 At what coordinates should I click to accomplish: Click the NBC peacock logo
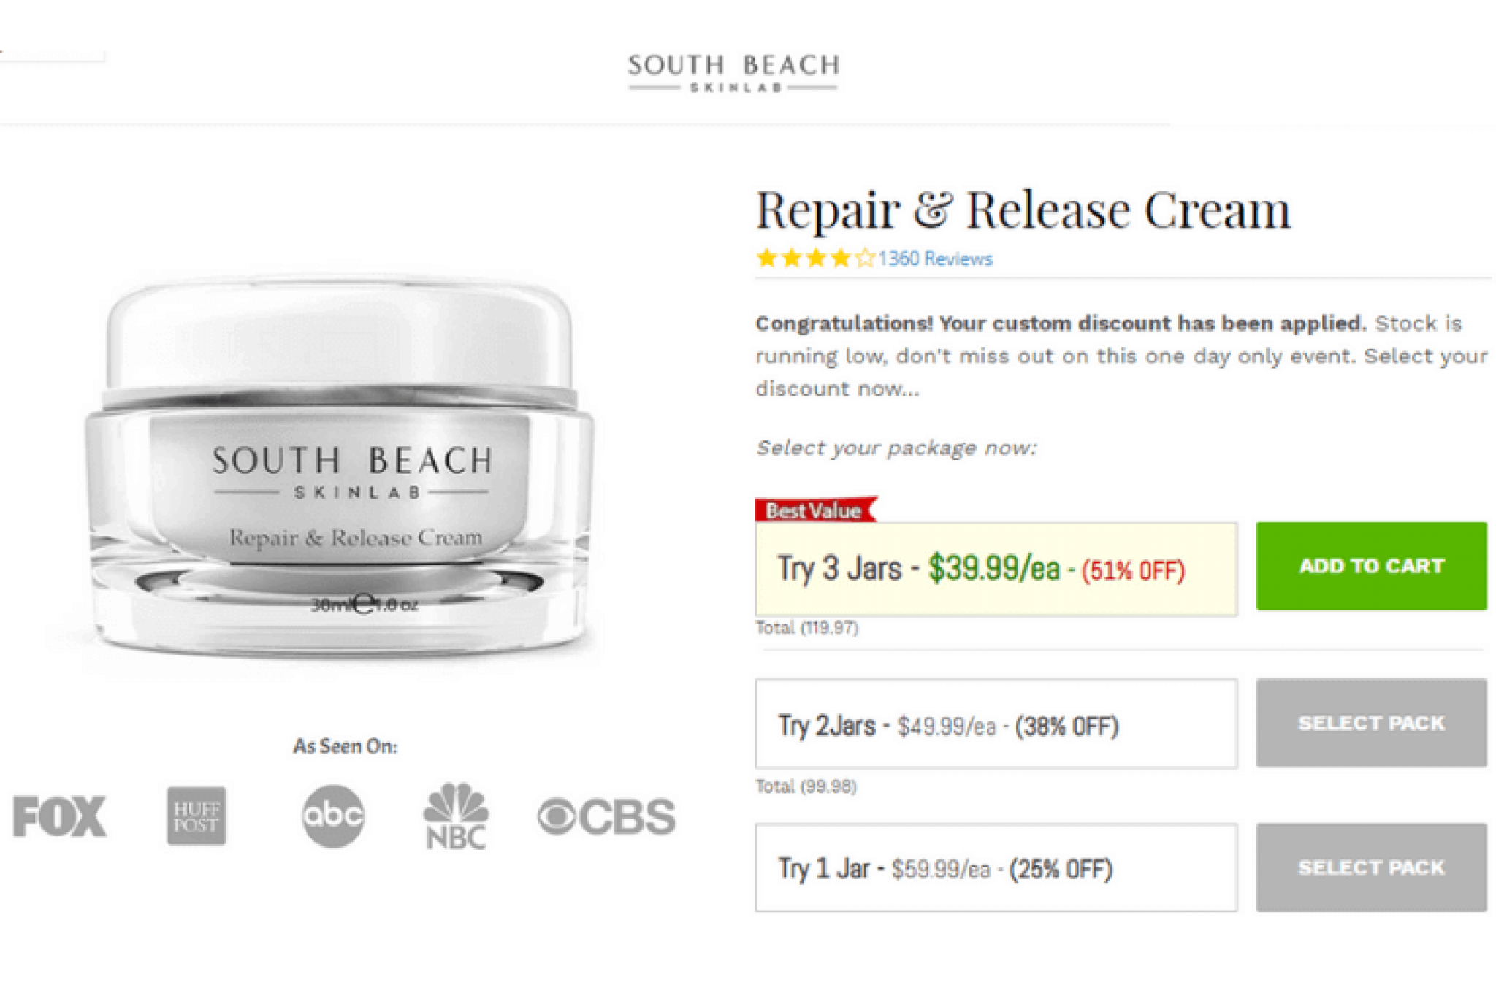pyautogui.click(x=456, y=816)
